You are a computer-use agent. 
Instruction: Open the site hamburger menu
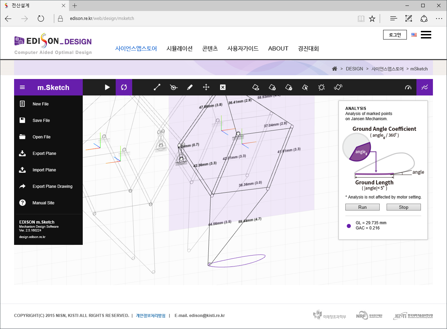pos(426,35)
